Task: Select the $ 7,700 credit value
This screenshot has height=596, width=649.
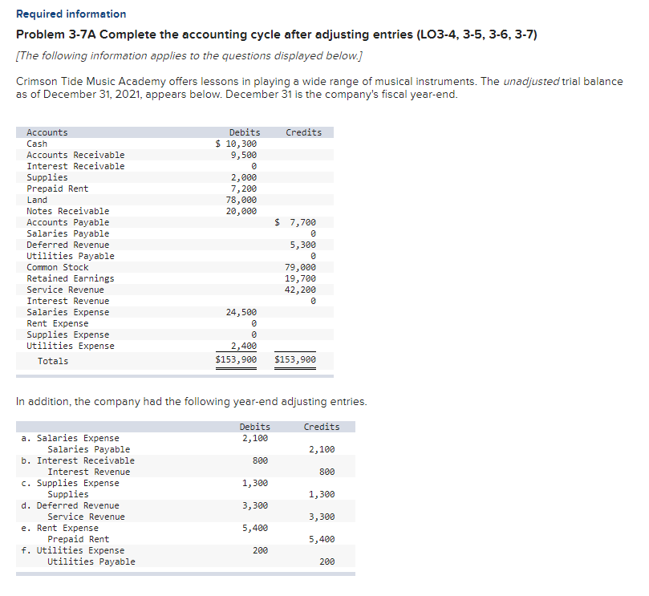Action: [295, 222]
